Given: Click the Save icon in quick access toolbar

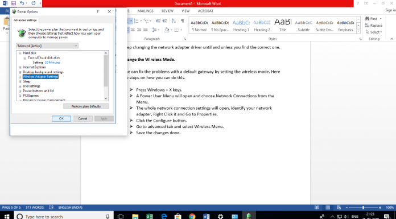Looking at the screenshot, I should (x=14, y=3).
